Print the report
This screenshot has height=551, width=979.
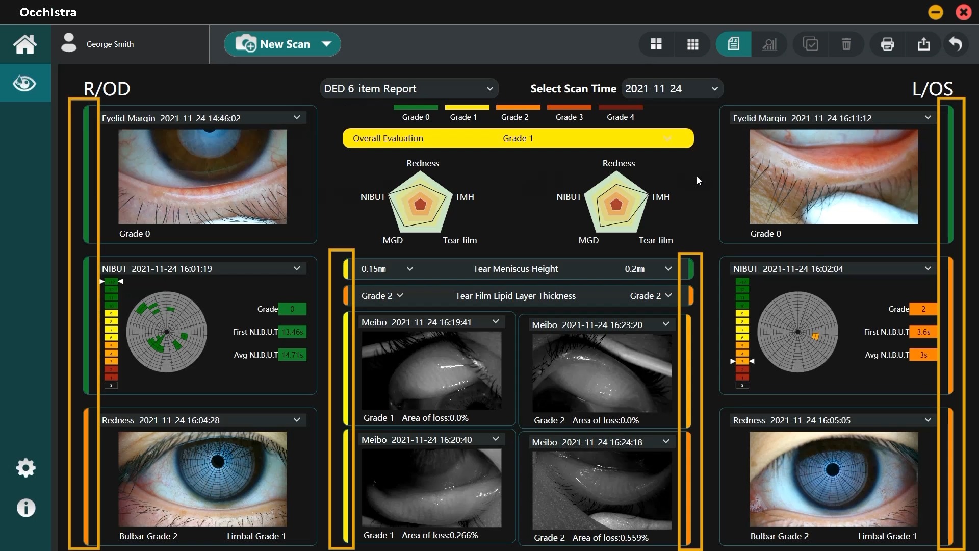coord(887,44)
